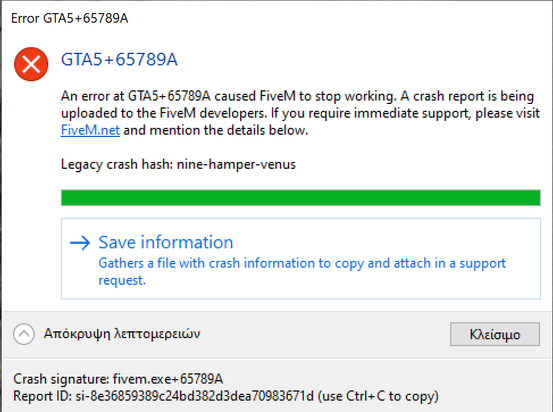Screen dimensions: 553x412
Task: Click the crash report upload progress indicator
Action: click(x=300, y=197)
